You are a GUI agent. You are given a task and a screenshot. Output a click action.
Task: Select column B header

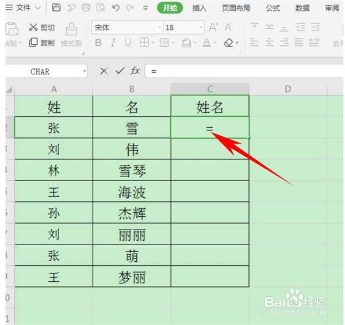pos(132,89)
